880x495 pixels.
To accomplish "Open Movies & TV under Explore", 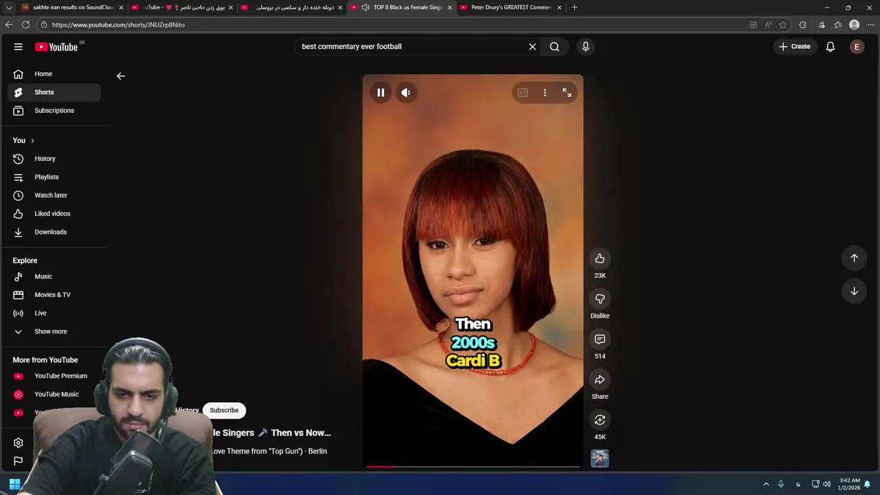I will tap(54, 295).
